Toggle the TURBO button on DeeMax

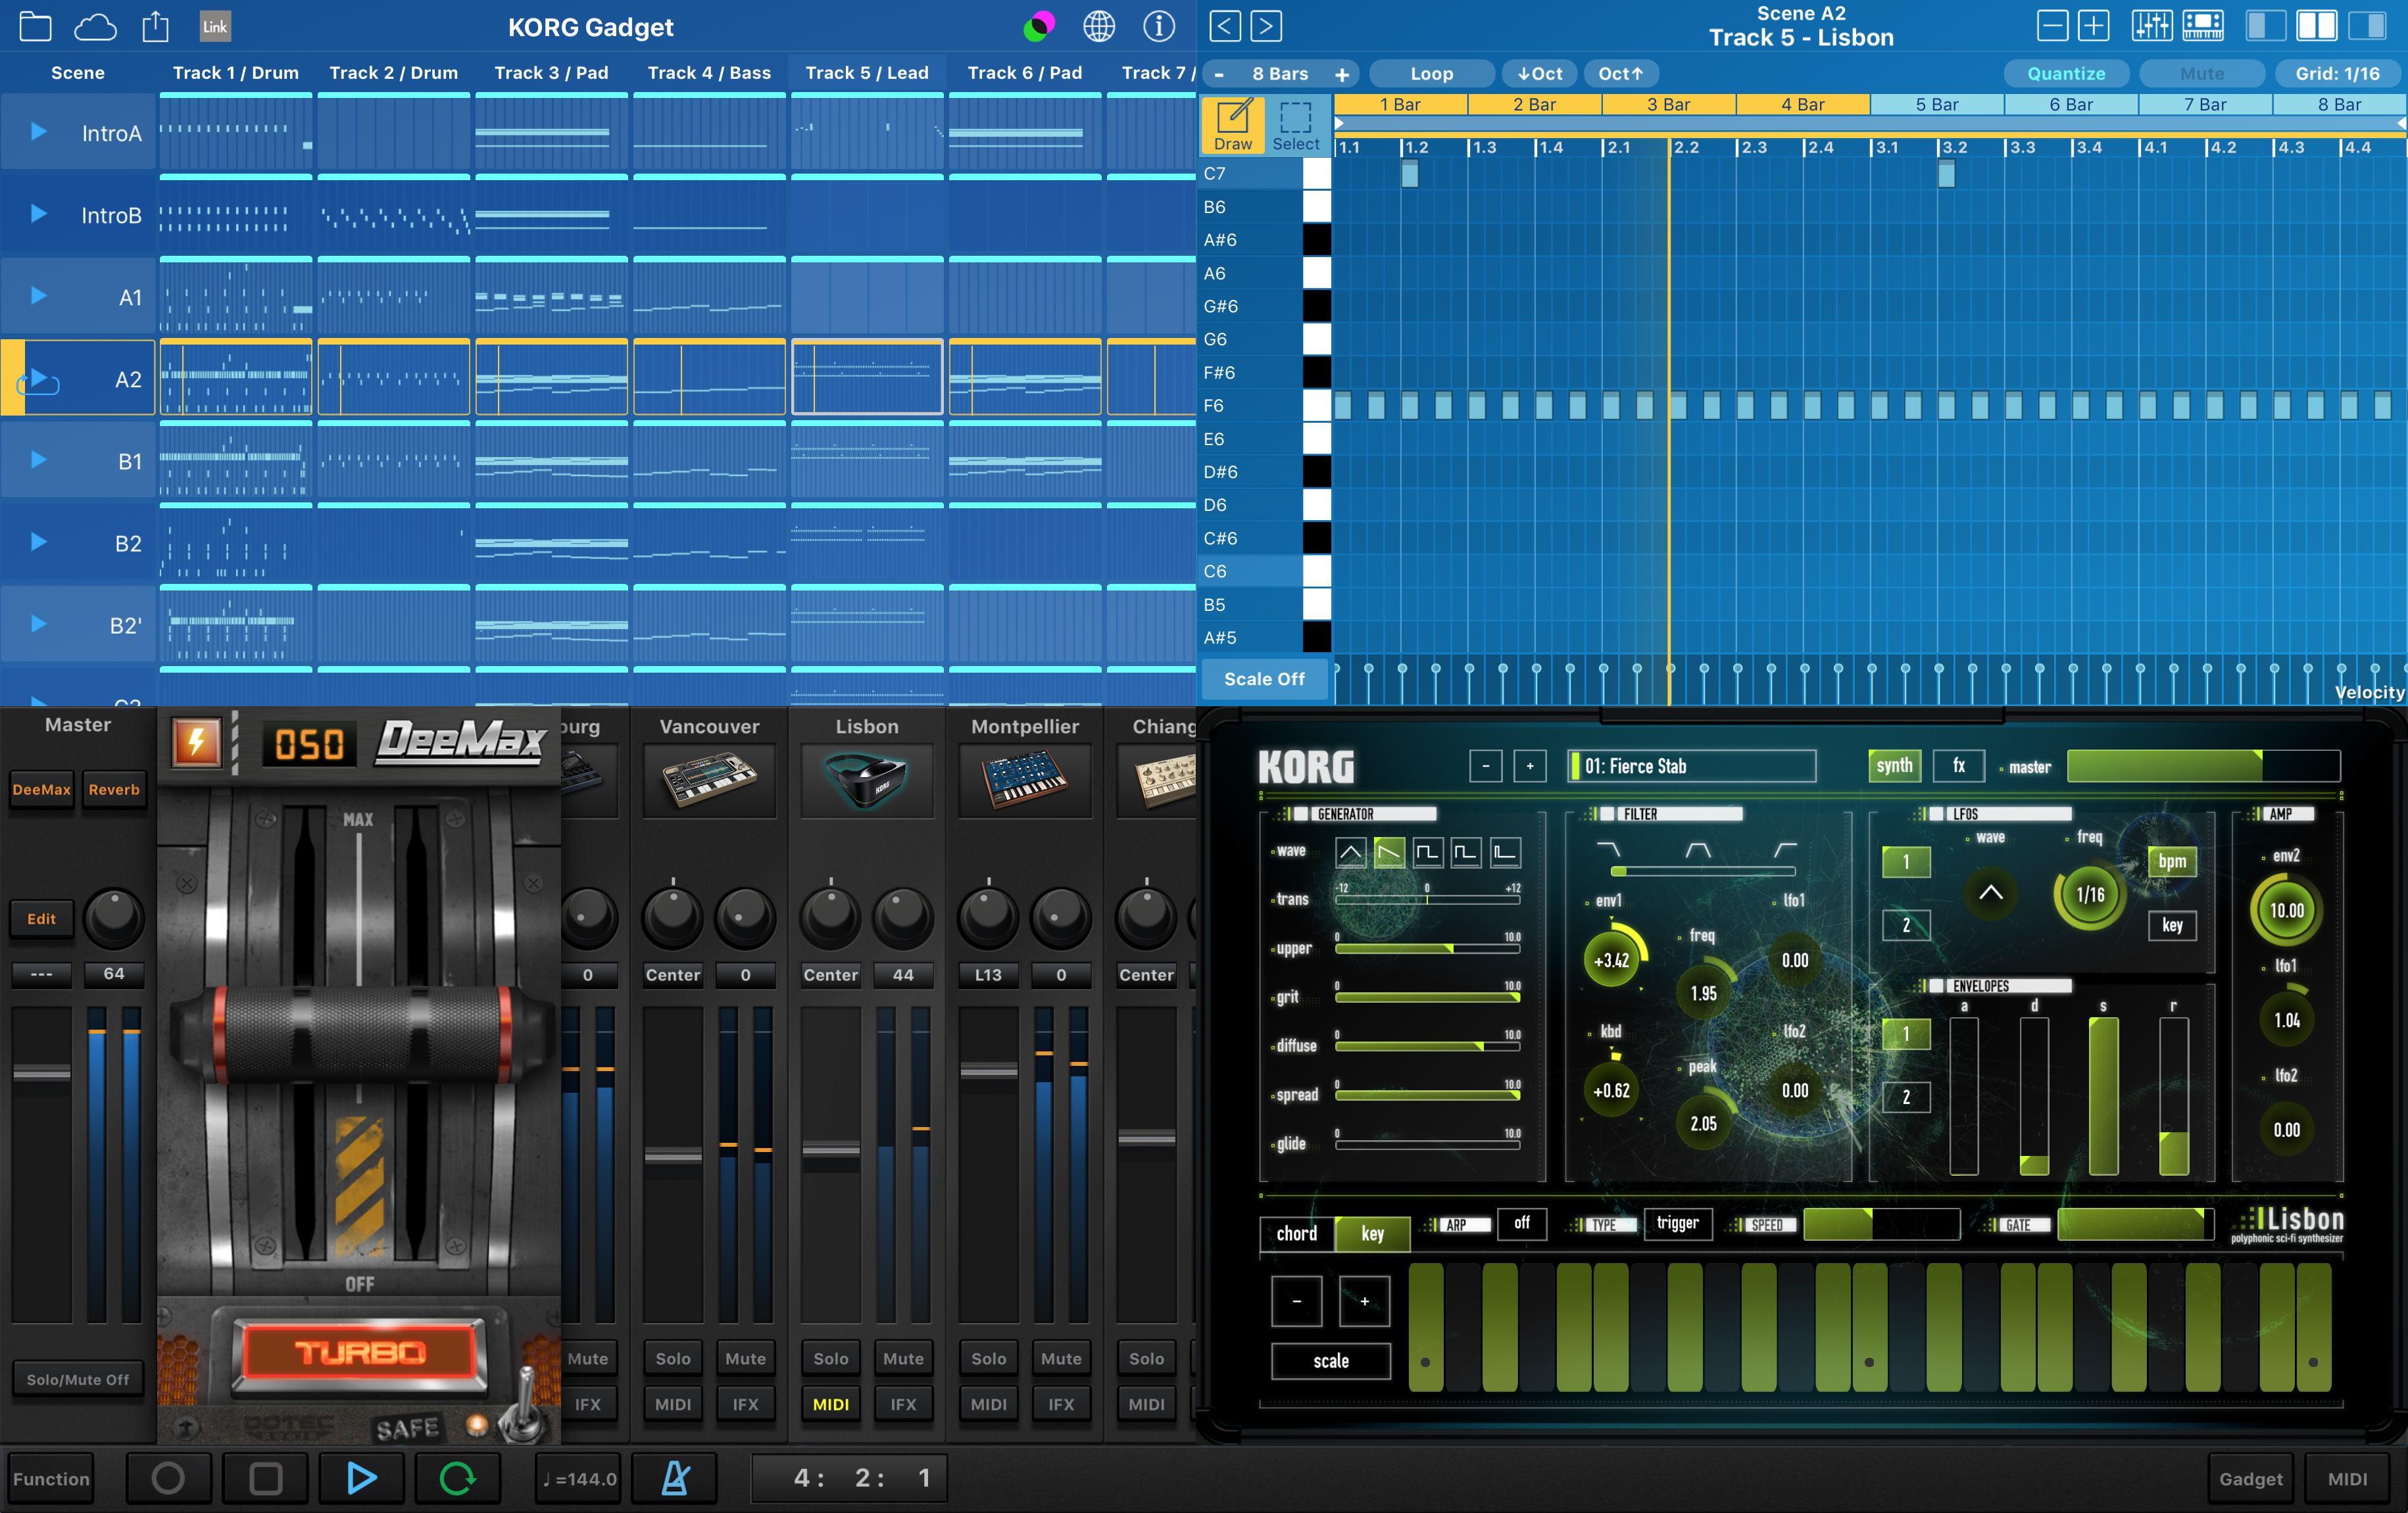[360, 1353]
